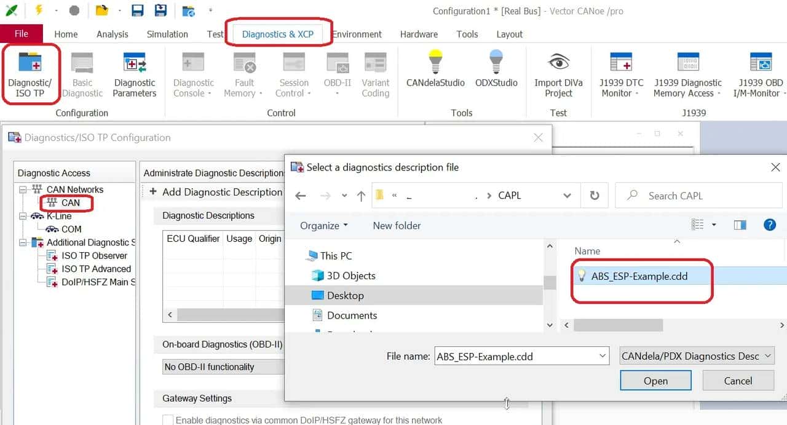Open the OBD-II ribbon item
Viewport: 787px width, 425px height.
(338, 74)
